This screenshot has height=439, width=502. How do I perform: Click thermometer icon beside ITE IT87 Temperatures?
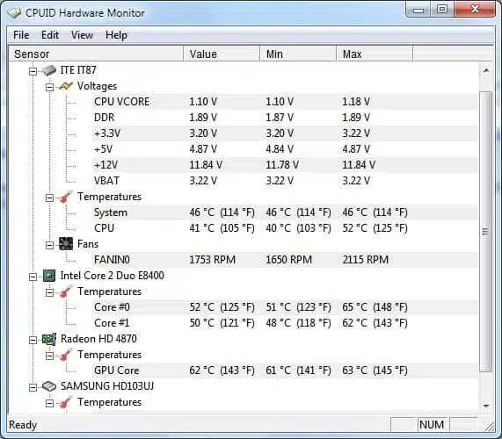(66, 197)
